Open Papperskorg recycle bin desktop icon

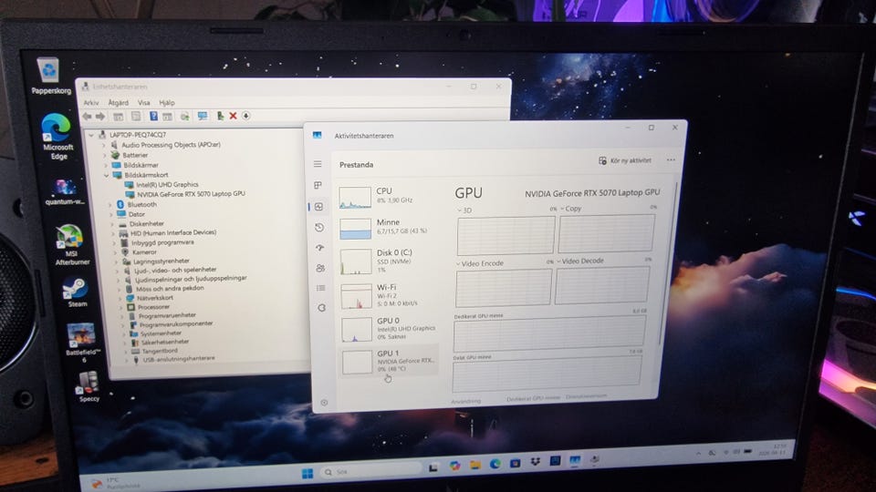(49, 76)
